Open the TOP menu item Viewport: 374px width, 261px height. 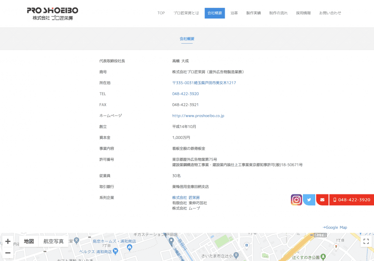click(x=161, y=13)
